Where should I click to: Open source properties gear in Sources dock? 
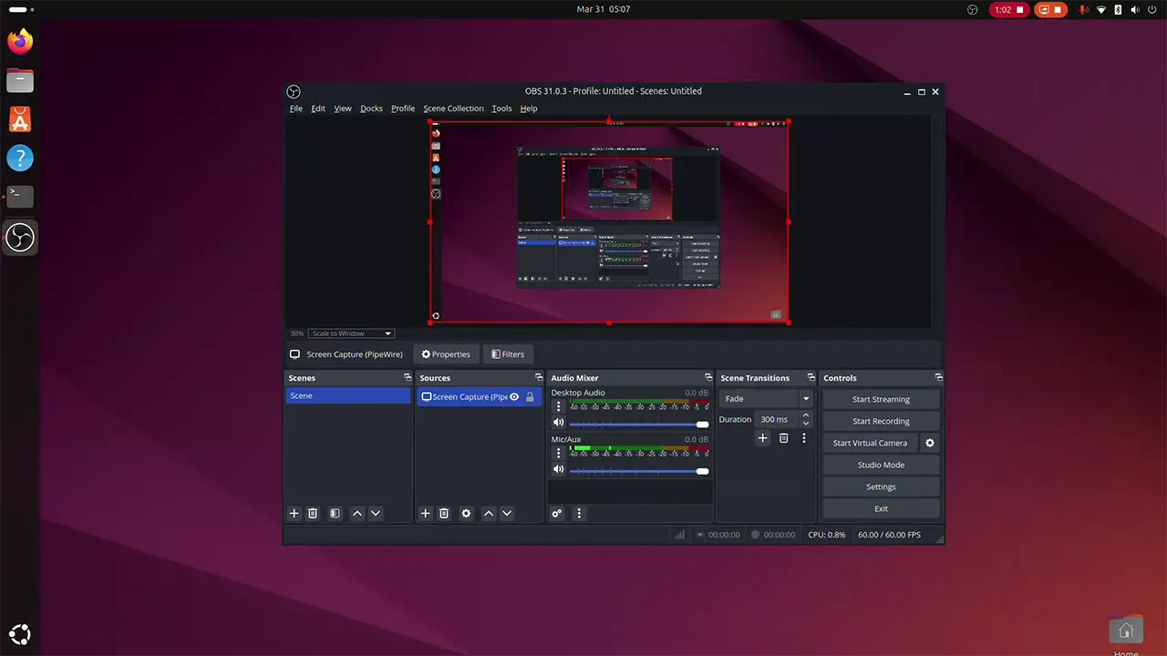click(x=466, y=514)
